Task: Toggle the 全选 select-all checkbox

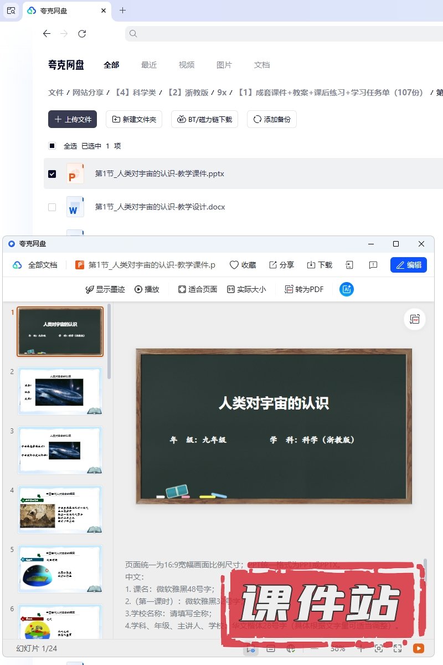Action: (52, 146)
